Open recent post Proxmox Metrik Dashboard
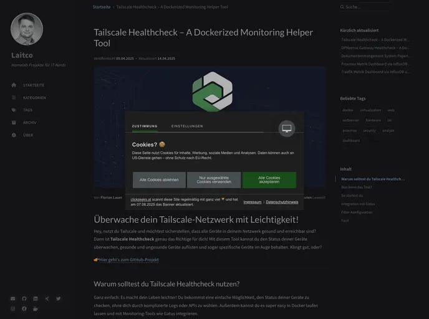The image size is (429, 319). click(x=375, y=64)
